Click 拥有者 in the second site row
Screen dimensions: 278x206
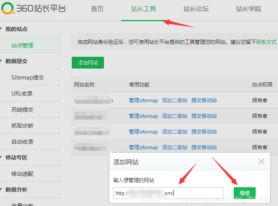(260, 116)
